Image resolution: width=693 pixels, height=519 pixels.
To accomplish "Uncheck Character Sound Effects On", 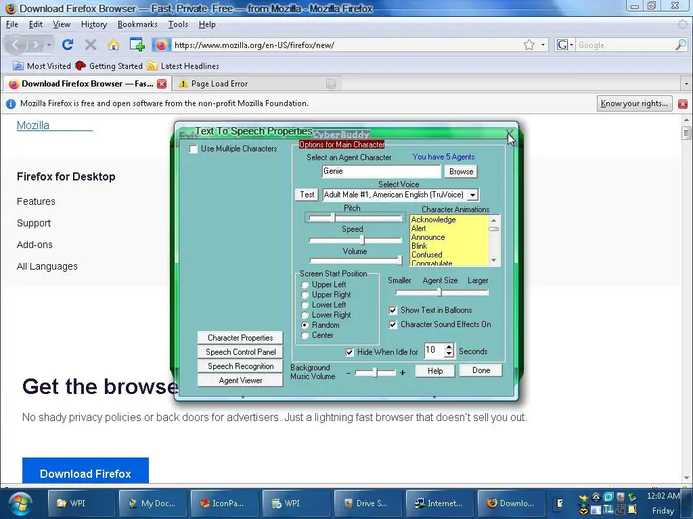I will tap(393, 325).
